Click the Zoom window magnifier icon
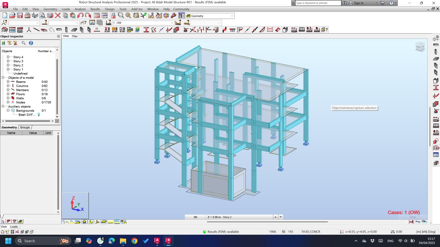Viewport: 440px width, 247px height. (121, 15)
